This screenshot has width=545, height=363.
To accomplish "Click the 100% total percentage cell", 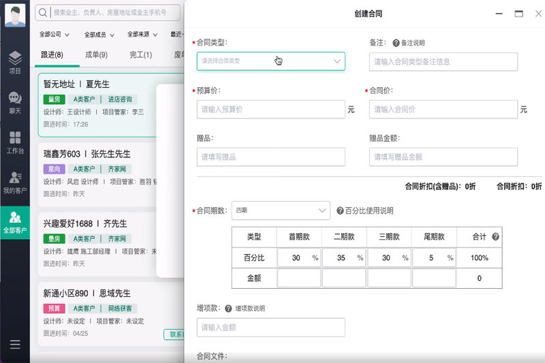I will [480, 257].
